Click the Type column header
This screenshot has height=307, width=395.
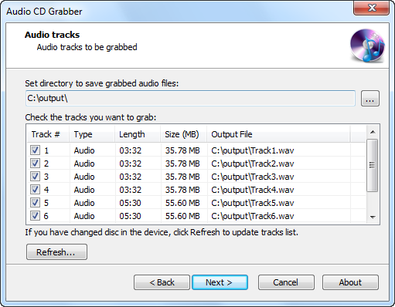coord(92,134)
